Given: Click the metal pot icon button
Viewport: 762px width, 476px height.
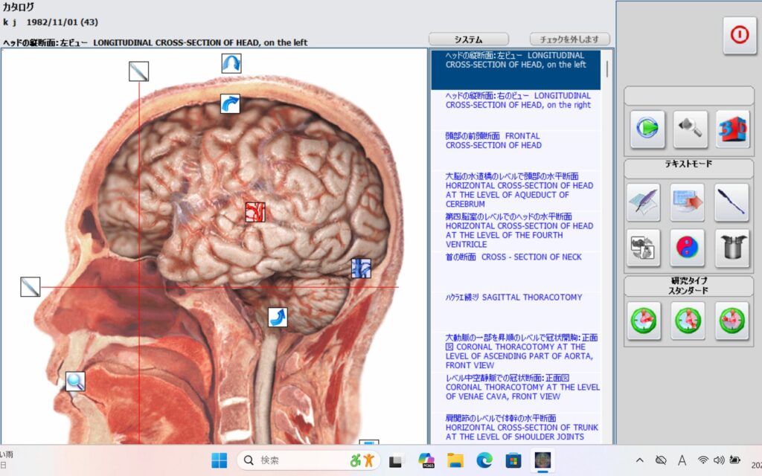Looking at the screenshot, I should 731,248.
